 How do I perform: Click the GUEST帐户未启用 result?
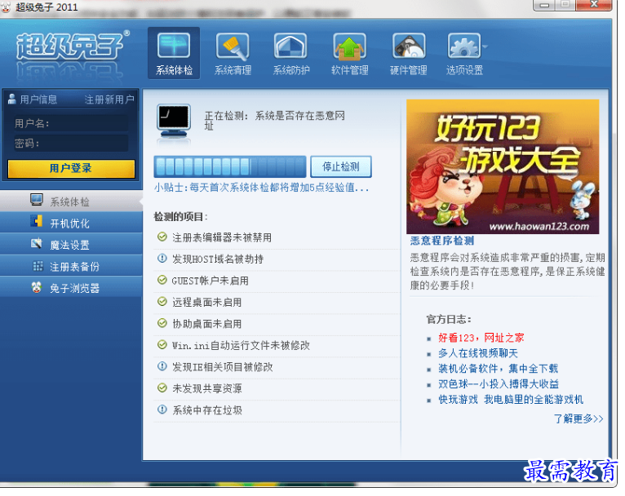[210, 281]
